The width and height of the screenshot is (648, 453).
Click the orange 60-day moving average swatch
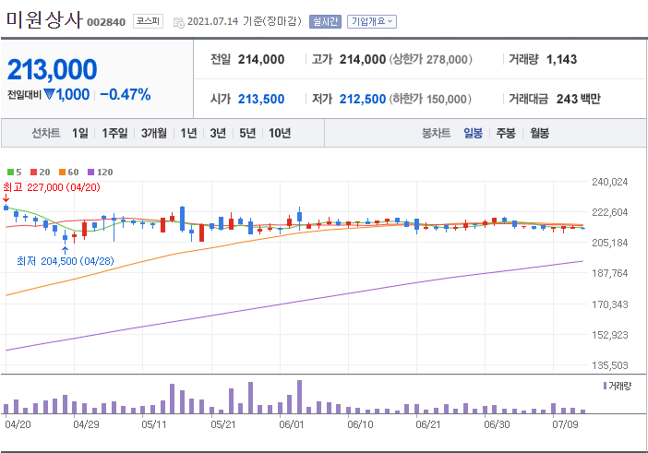click(x=63, y=172)
